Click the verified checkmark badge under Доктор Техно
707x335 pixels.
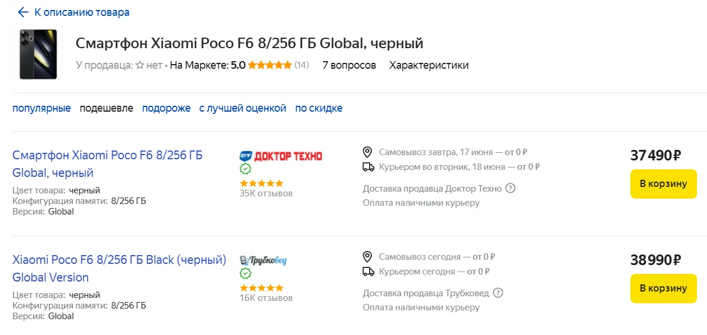tap(245, 169)
